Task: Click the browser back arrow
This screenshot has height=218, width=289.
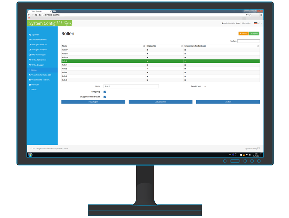Action: click(x=29, y=15)
